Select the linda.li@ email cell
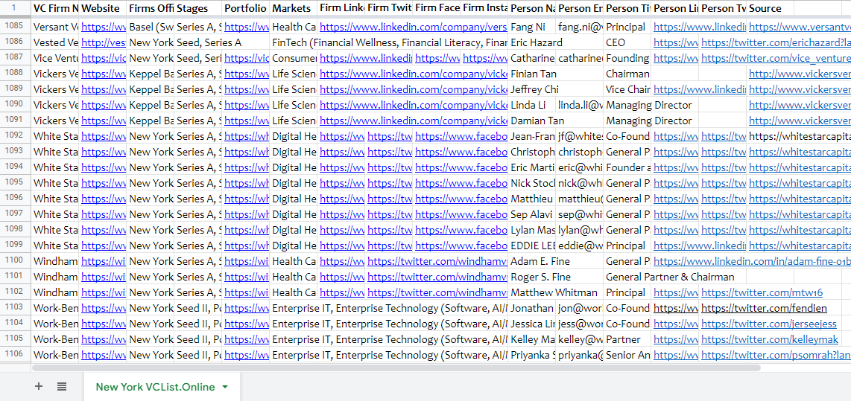Screen dimensions: 851x401 click(x=580, y=105)
